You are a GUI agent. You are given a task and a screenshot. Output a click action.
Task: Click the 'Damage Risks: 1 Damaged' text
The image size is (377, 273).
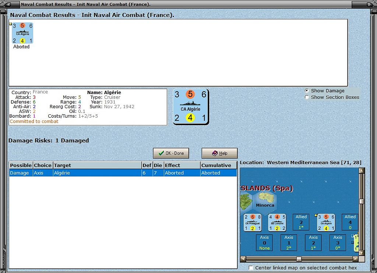pyautogui.click(x=49, y=141)
